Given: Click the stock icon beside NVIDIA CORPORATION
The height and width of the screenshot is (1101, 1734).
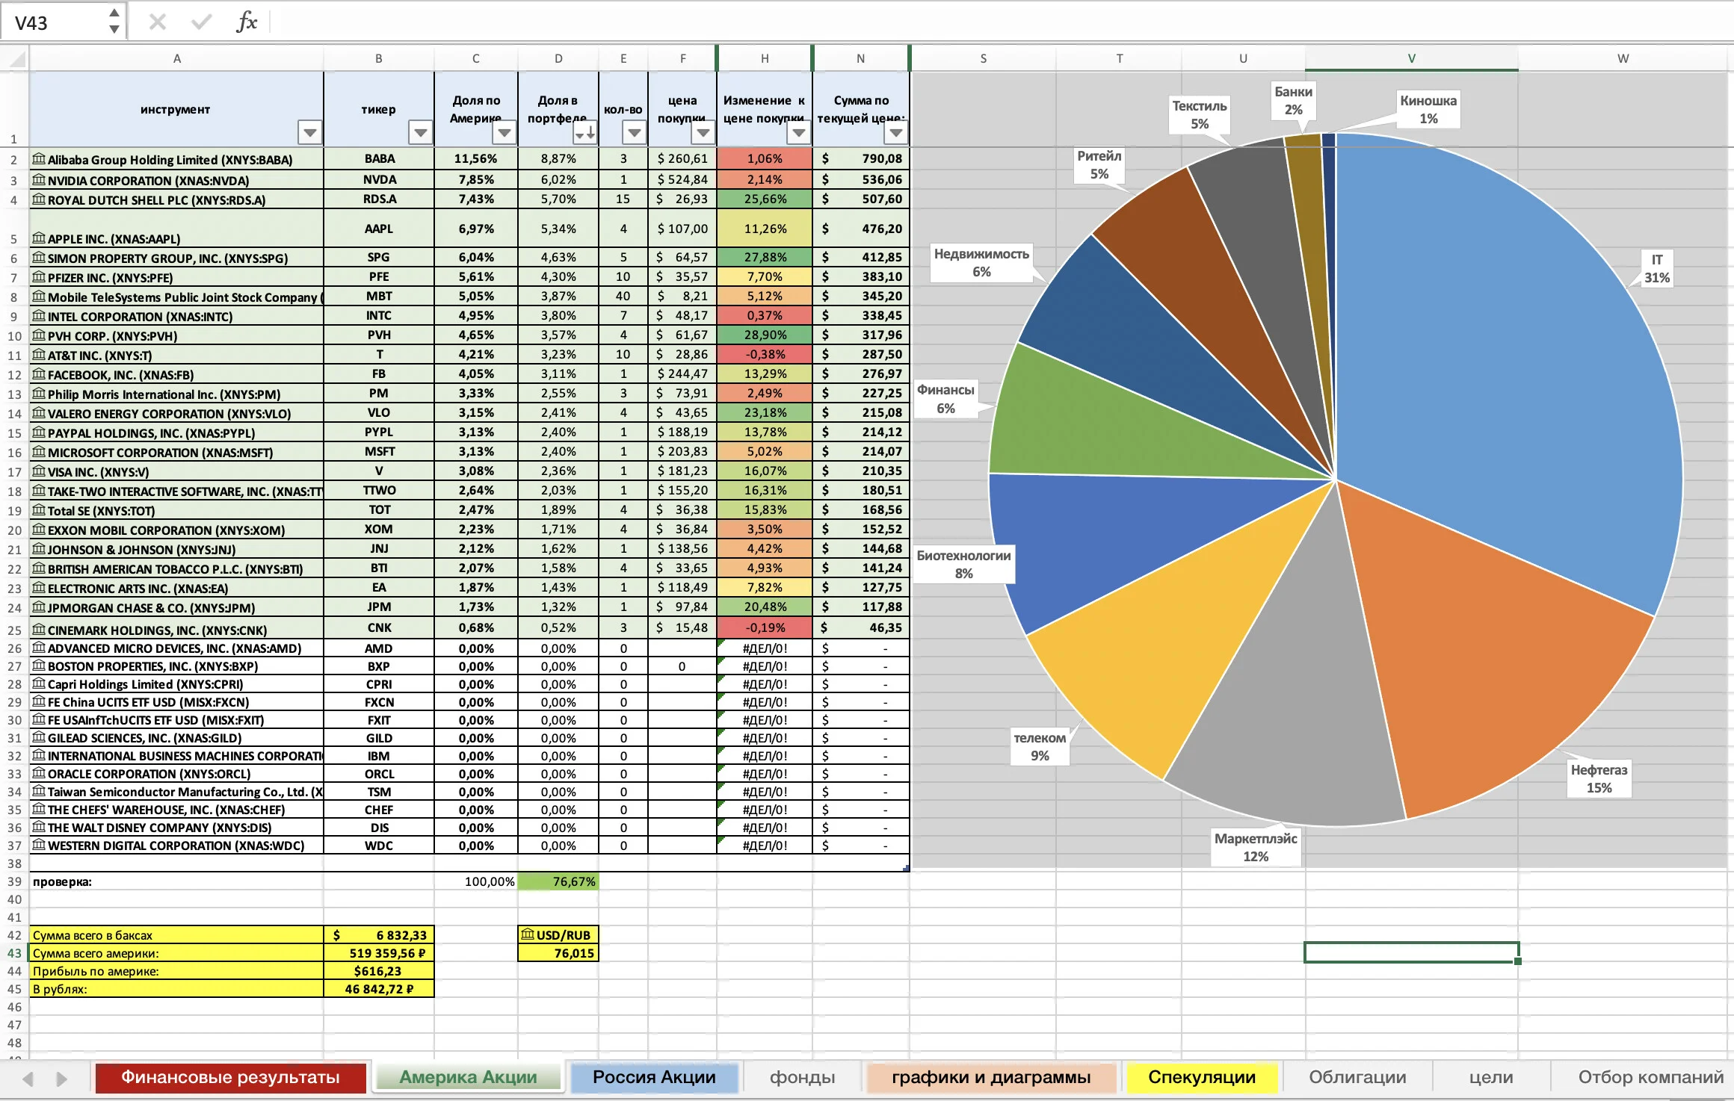Looking at the screenshot, I should coord(39,179).
